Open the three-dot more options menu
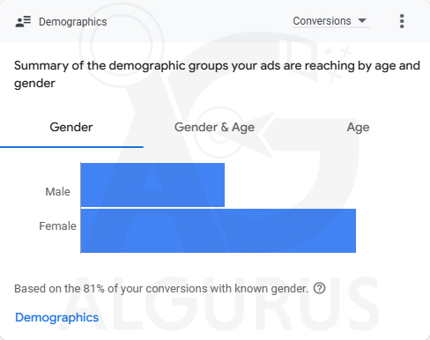Image resolution: width=430 pixels, height=340 pixels. [x=402, y=21]
